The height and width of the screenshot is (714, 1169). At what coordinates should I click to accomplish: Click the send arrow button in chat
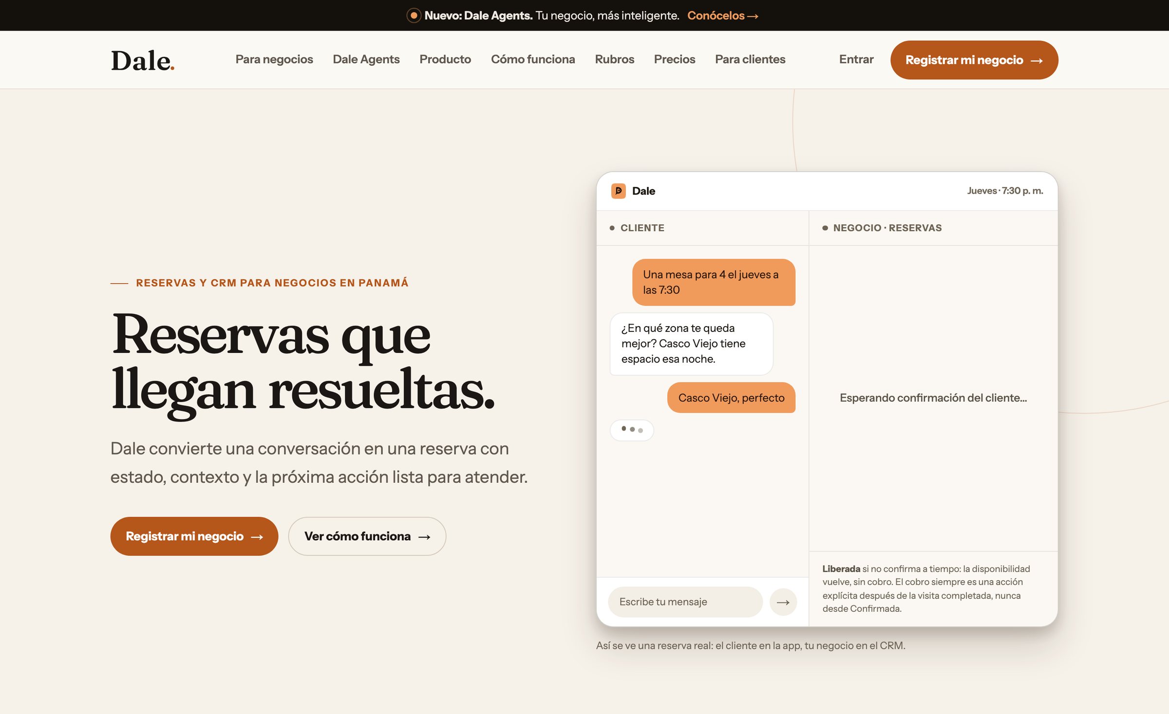coord(783,603)
